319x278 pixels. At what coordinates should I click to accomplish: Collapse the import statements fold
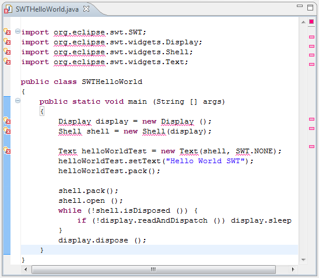tap(17, 31)
